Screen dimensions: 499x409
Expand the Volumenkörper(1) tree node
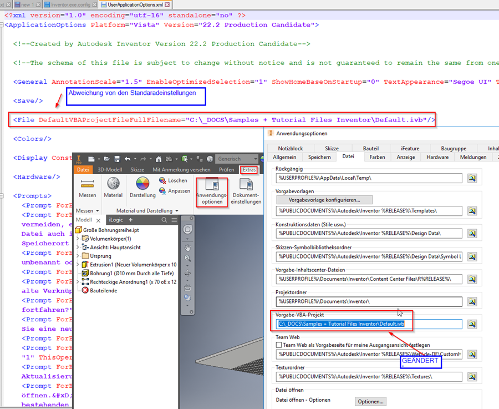tap(78, 239)
